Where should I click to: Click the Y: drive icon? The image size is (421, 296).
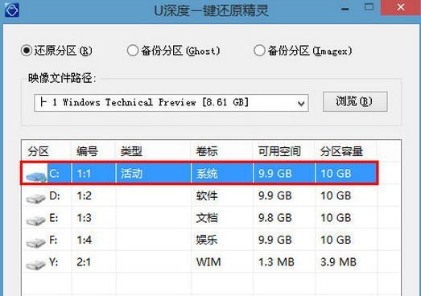[x=35, y=265]
